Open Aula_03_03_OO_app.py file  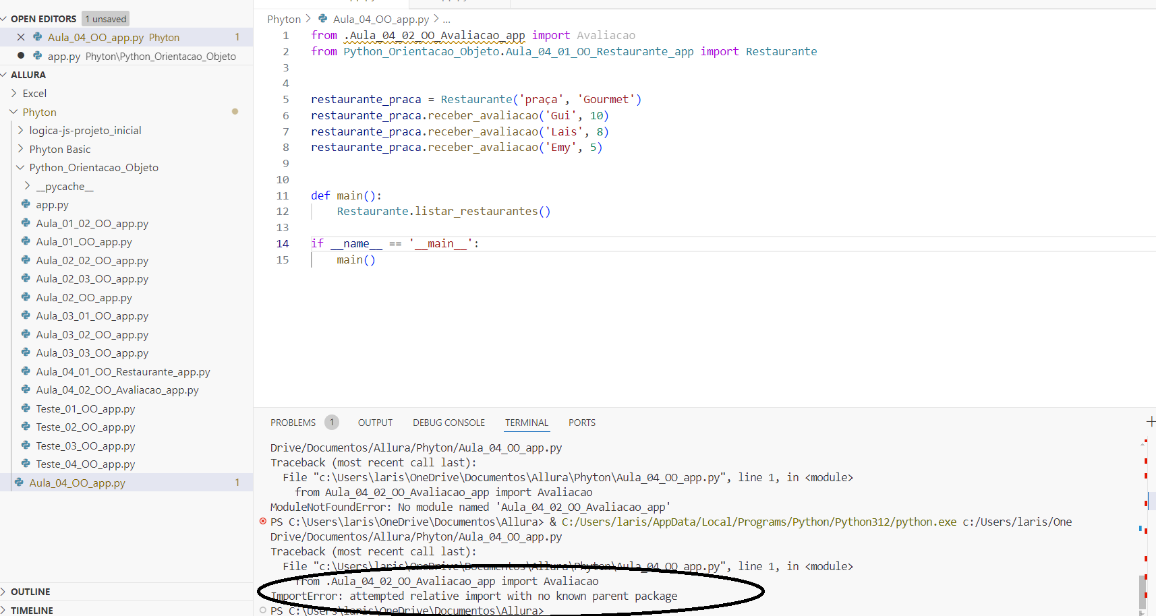92,352
